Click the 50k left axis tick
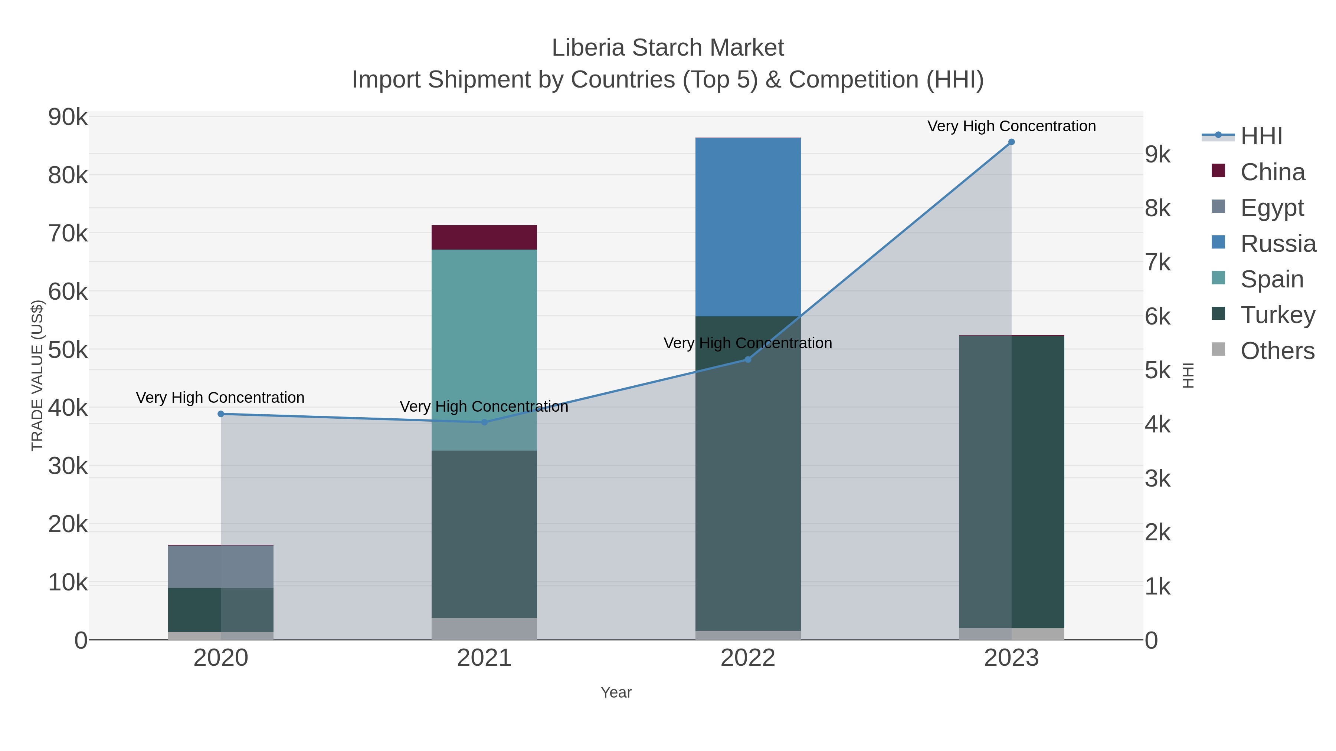 click(68, 350)
